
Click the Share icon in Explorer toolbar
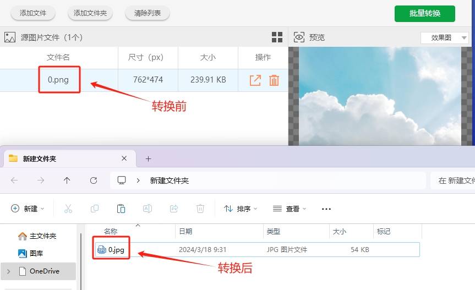pos(173,209)
